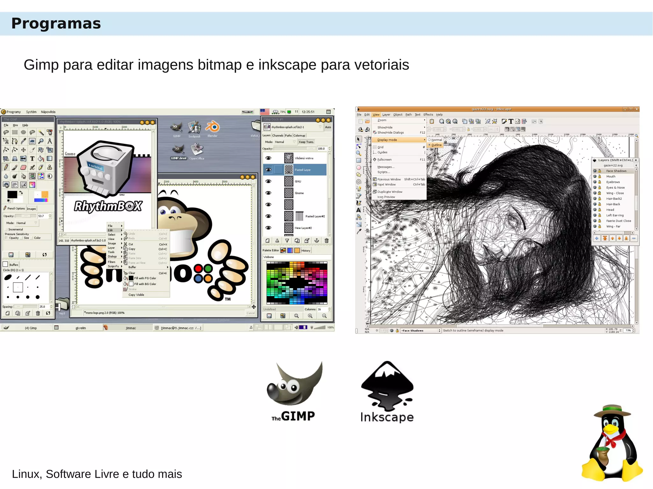Switch to the Channels tab in Gimp Dock
The image size is (653, 489).
(278, 136)
